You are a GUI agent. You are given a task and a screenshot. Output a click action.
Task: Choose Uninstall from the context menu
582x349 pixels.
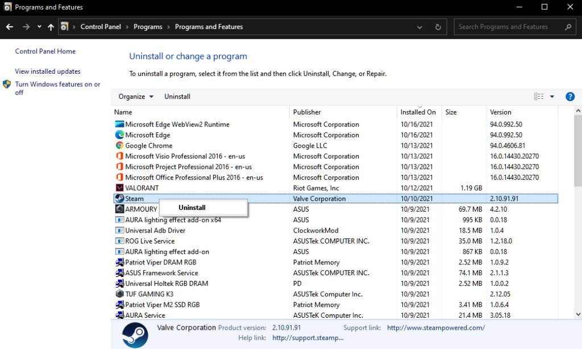coord(192,208)
